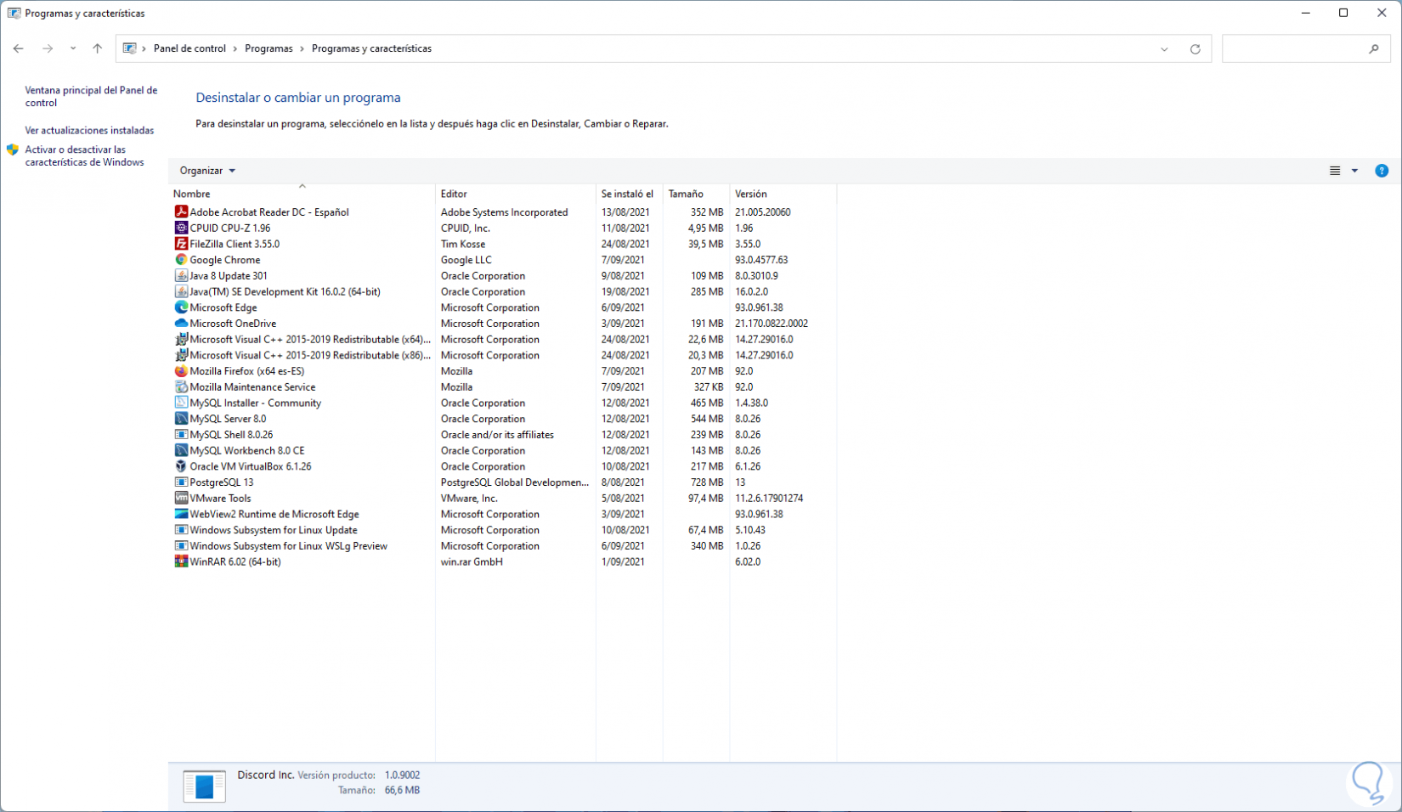Select the VMware Tools program name
Image resolution: width=1402 pixels, height=812 pixels.
221,499
